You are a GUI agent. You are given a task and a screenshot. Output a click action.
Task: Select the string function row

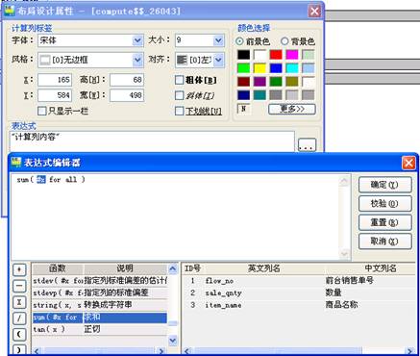(100, 305)
